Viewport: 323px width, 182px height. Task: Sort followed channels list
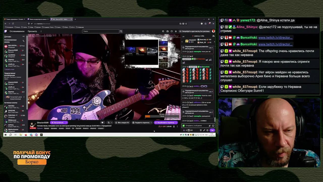point(23,41)
